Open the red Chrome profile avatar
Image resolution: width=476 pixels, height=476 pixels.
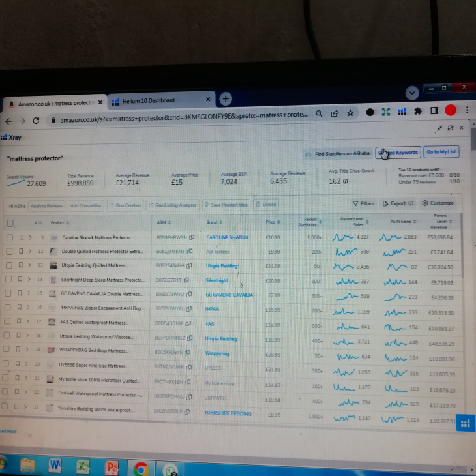(451, 110)
